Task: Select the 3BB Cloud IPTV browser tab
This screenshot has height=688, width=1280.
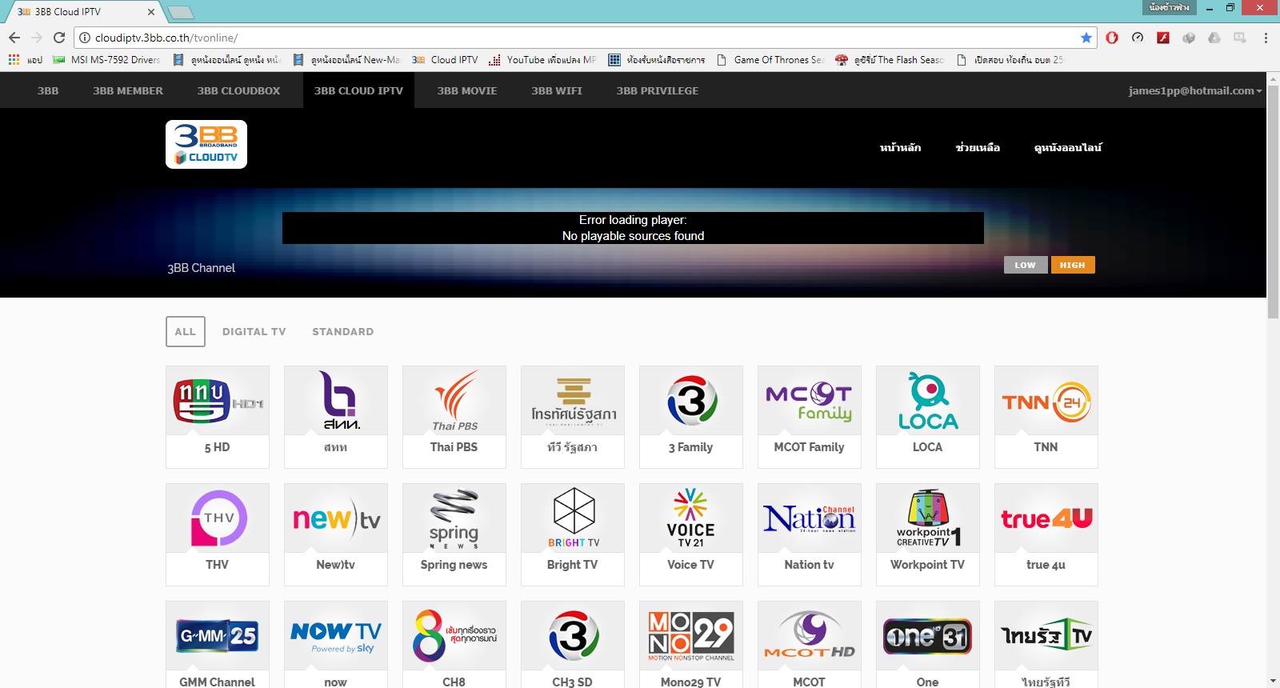Action: (x=84, y=12)
